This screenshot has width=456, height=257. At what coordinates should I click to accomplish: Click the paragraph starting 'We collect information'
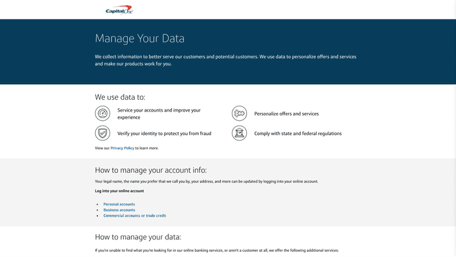pos(225,60)
